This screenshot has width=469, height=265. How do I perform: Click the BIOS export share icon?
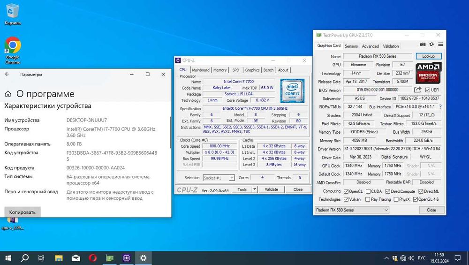(x=418, y=90)
